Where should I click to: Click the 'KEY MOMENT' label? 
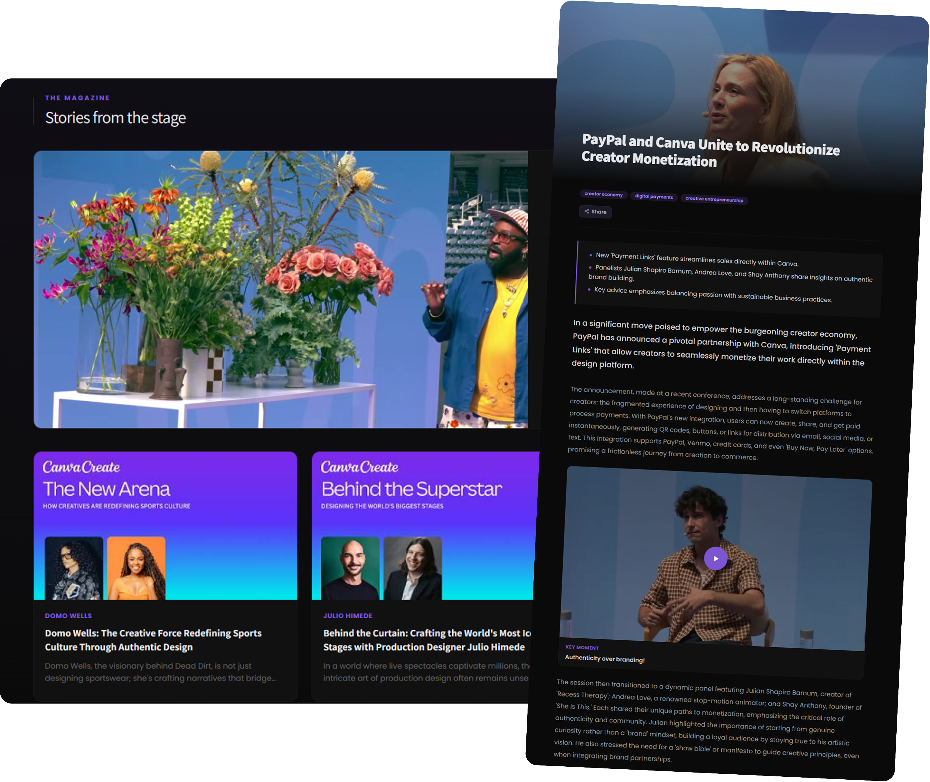(582, 648)
